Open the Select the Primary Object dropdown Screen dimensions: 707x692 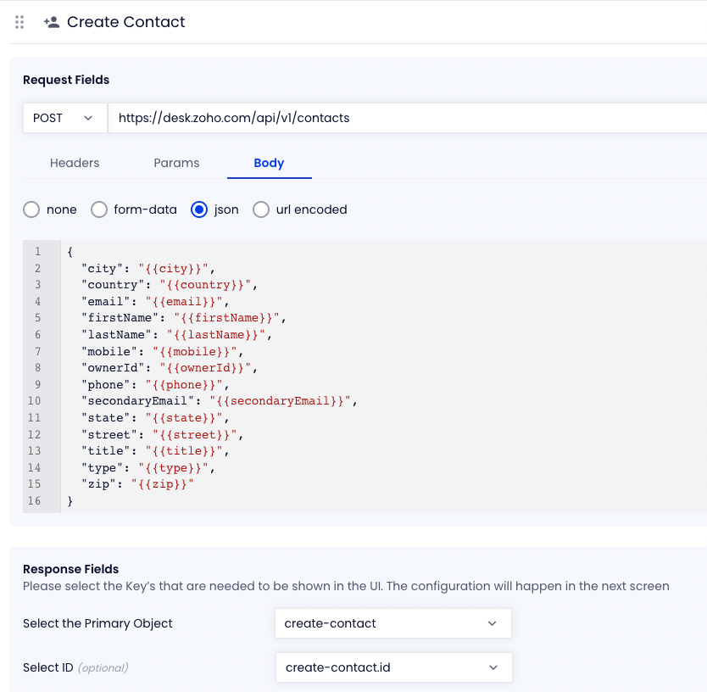[393, 623]
